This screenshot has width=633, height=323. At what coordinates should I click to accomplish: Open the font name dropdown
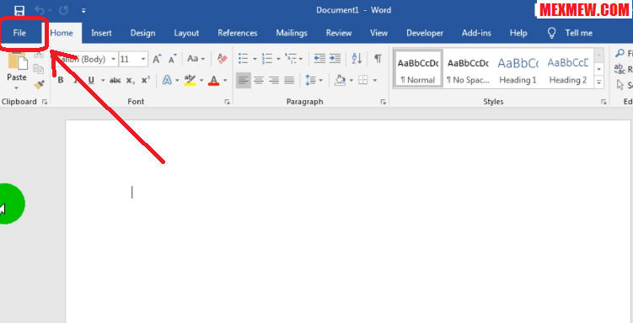coord(114,59)
